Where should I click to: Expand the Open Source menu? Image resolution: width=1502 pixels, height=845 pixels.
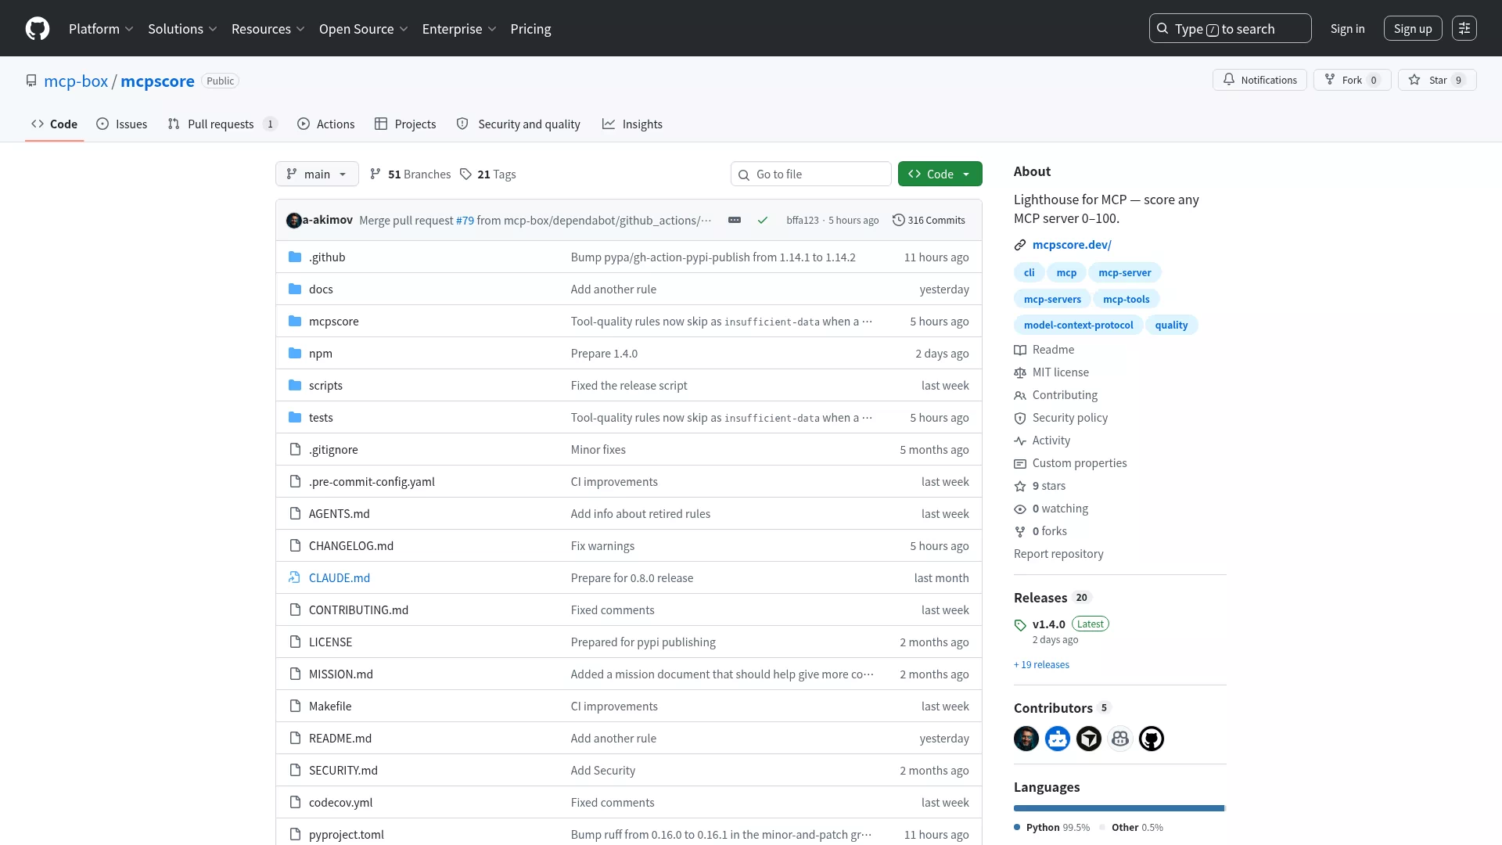[x=363, y=29]
